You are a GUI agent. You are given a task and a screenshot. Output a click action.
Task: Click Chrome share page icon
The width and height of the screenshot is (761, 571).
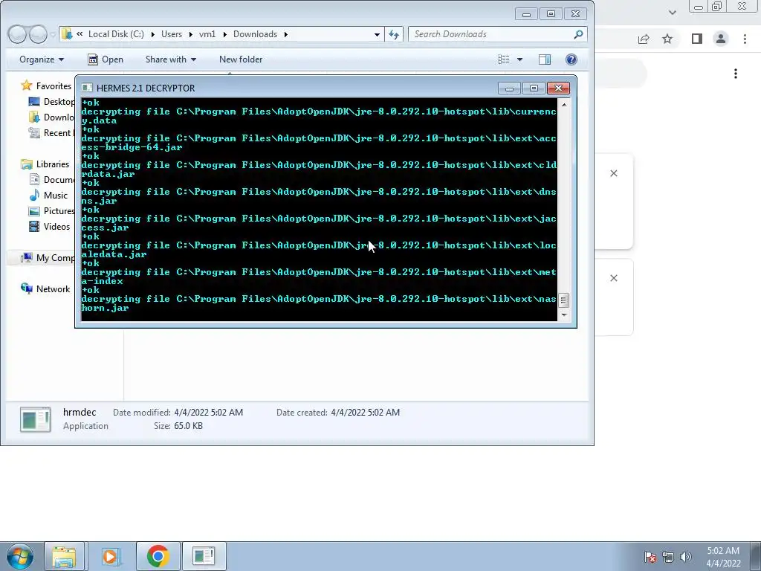644,39
